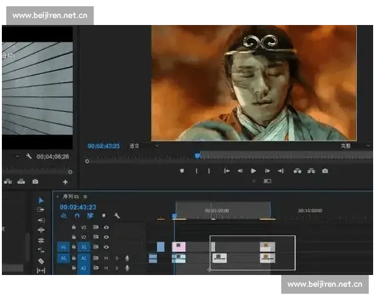This screenshot has height=300, width=375.
Task: Select the Rate Stretch tool
Action: 41,250
